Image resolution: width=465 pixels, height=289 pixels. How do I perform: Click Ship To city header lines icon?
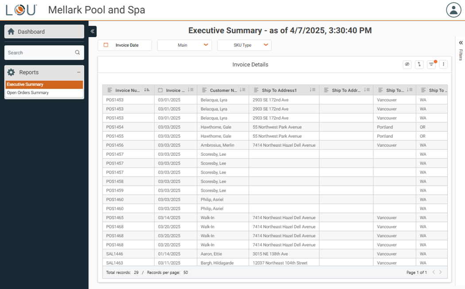380,90
